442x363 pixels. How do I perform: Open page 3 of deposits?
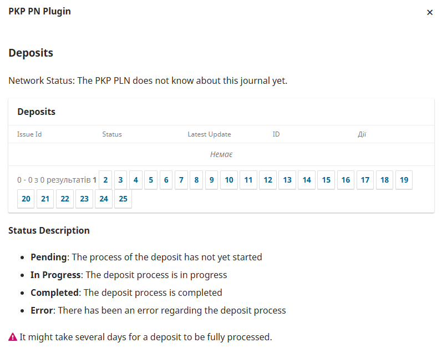120,180
